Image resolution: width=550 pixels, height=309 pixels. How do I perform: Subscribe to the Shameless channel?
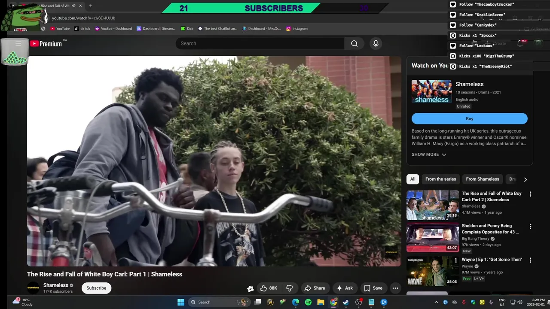point(96,288)
